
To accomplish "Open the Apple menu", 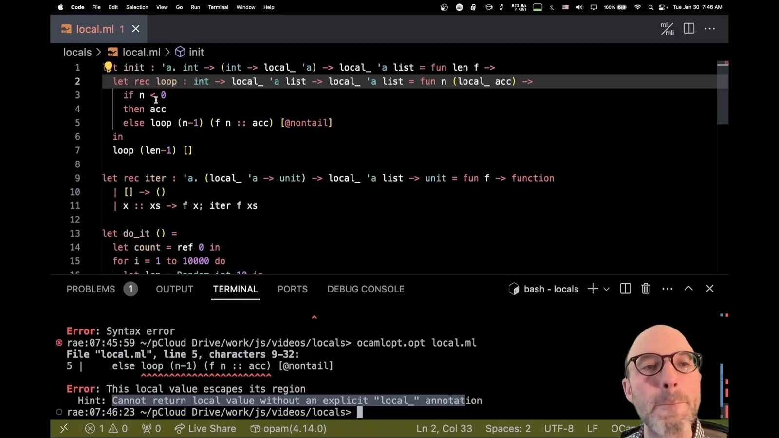I will [x=61, y=7].
